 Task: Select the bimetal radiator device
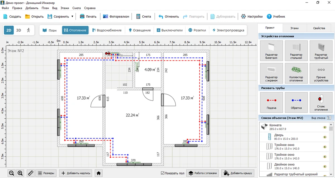pos(271,50)
